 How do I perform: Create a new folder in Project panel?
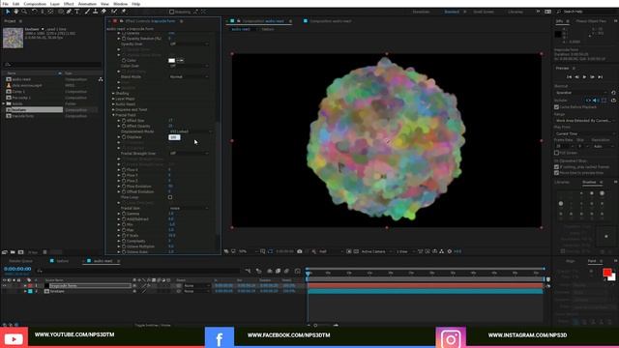click(13, 252)
